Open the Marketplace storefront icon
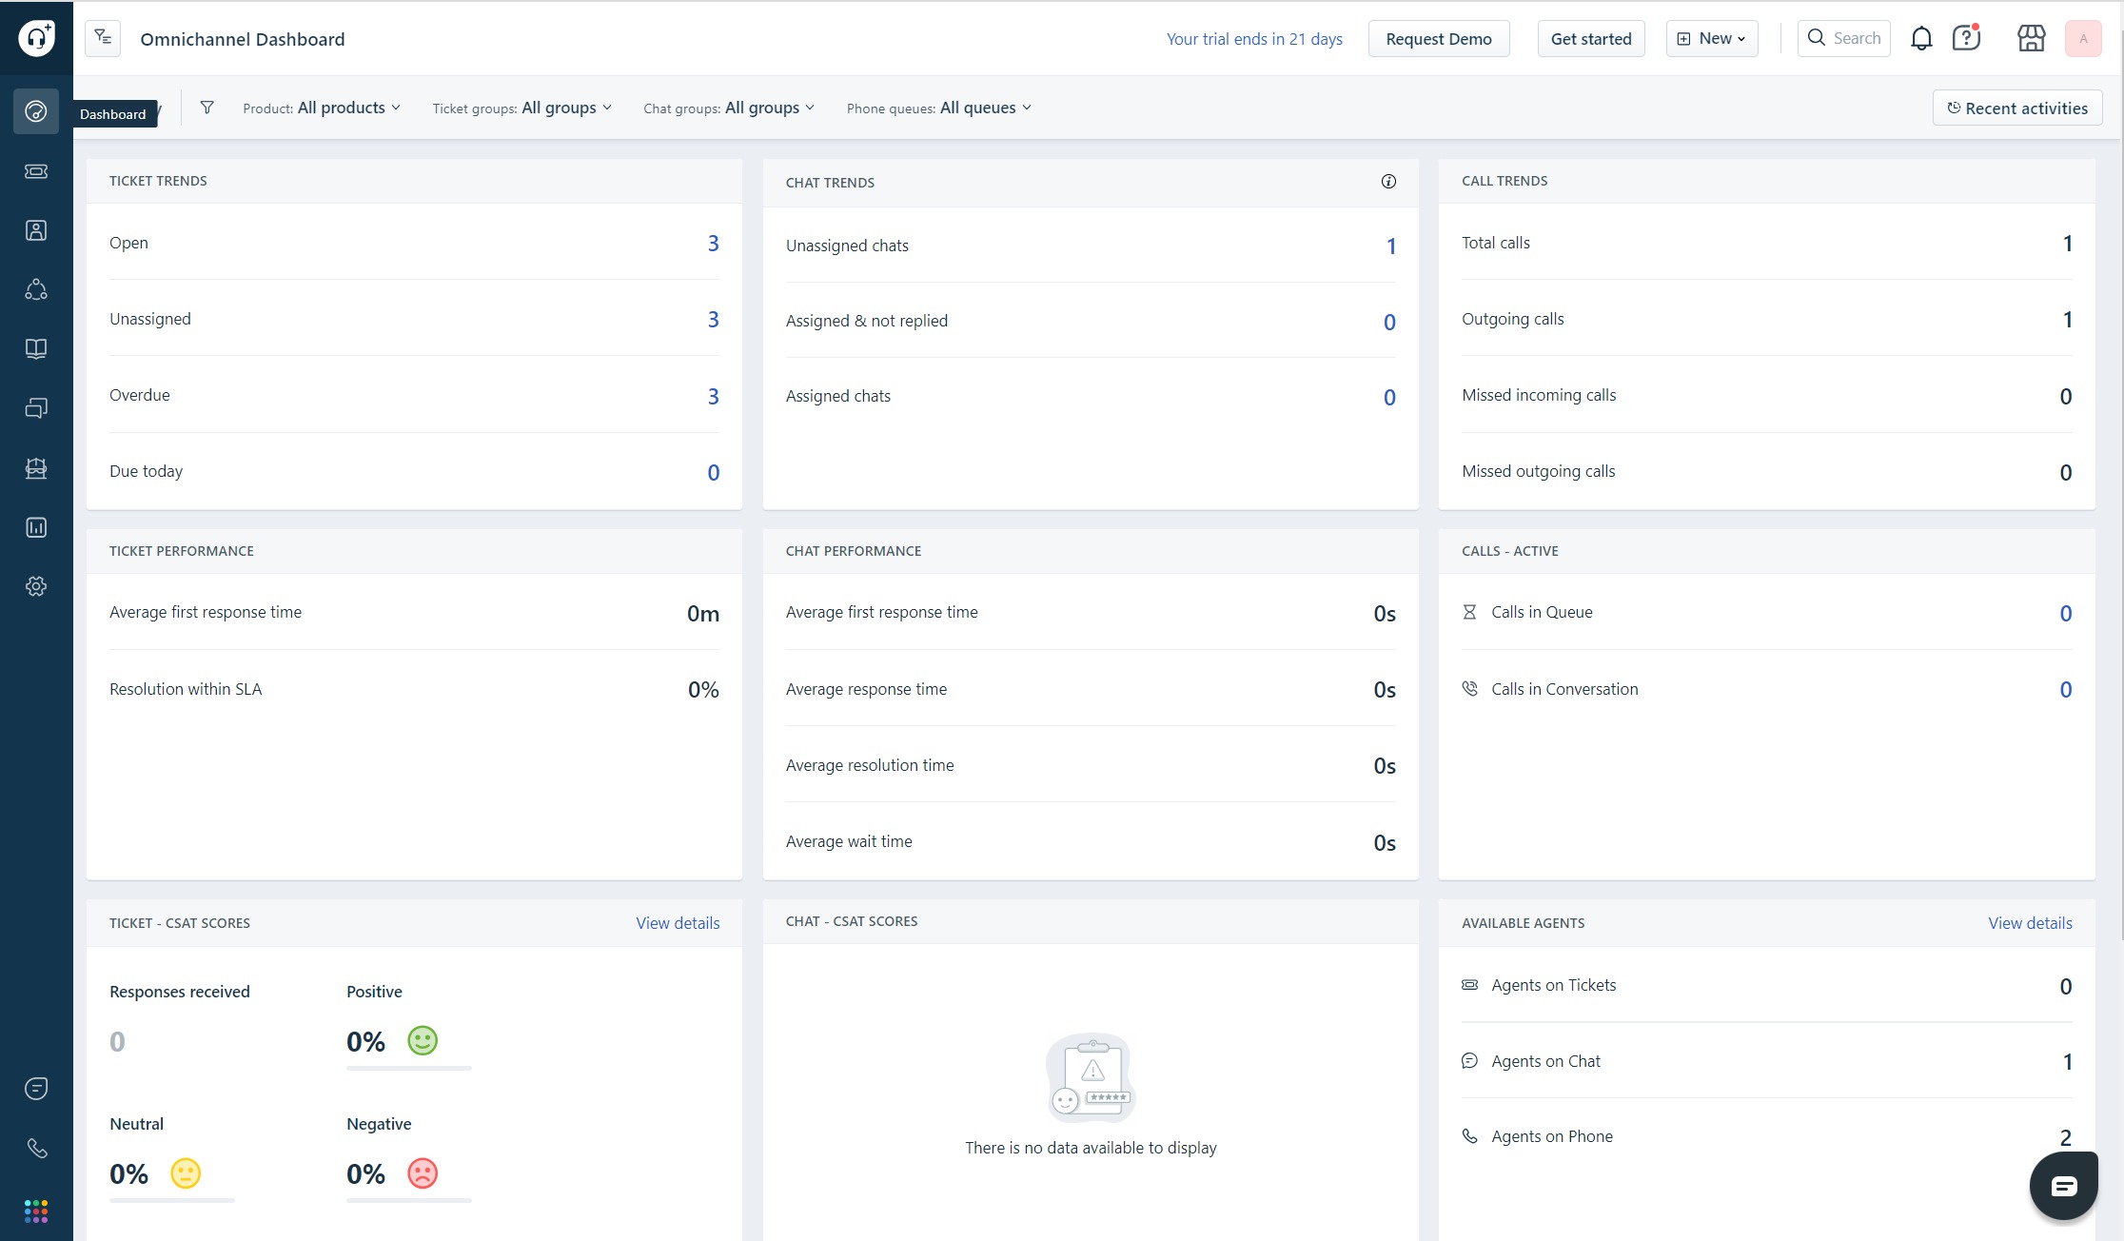Screen dimensions: 2124x1241 click(x=2031, y=38)
